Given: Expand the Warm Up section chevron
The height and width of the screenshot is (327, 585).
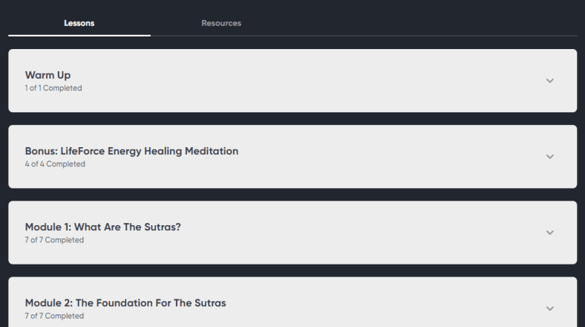Looking at the screenshot, I should click(x=549, y=80).
